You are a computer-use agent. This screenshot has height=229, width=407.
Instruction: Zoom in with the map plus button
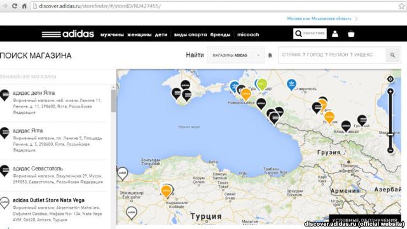[x=390, y=92]
